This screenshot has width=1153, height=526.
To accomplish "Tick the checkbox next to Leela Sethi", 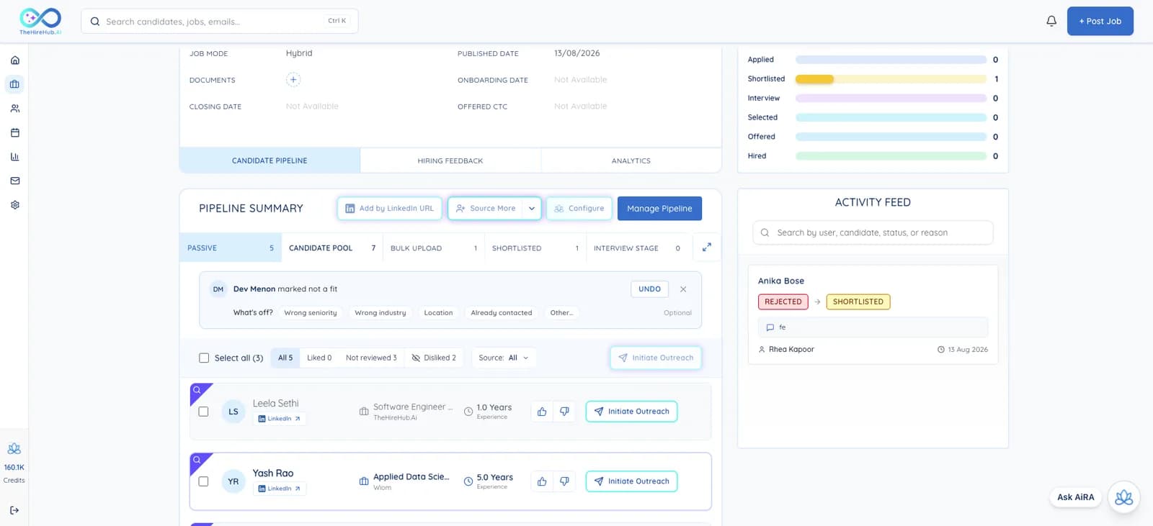I will 203,412.
